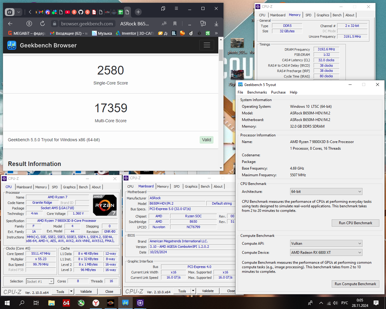Open the Музыка bookmark

point(102,33)
